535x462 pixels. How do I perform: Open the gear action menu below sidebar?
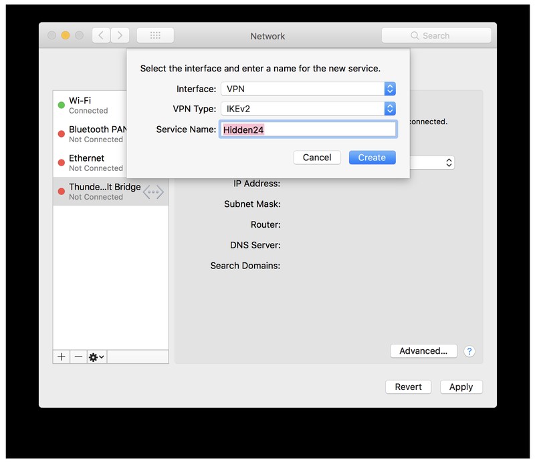(94, 357)
